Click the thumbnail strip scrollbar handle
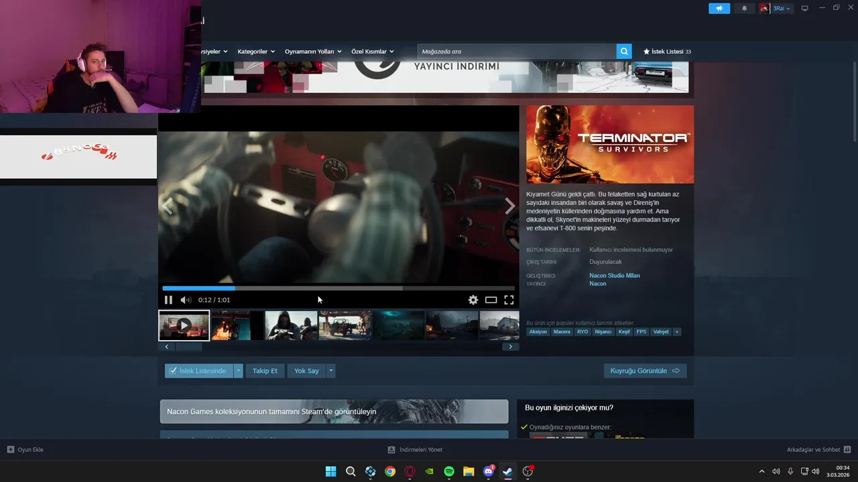Viewport: 858px width, 482px height. click(188, 347)
